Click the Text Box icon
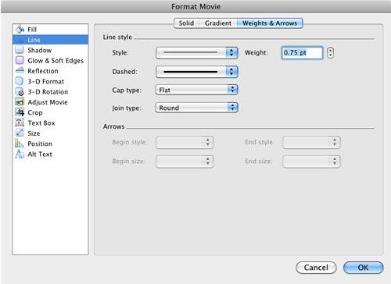 20,122
